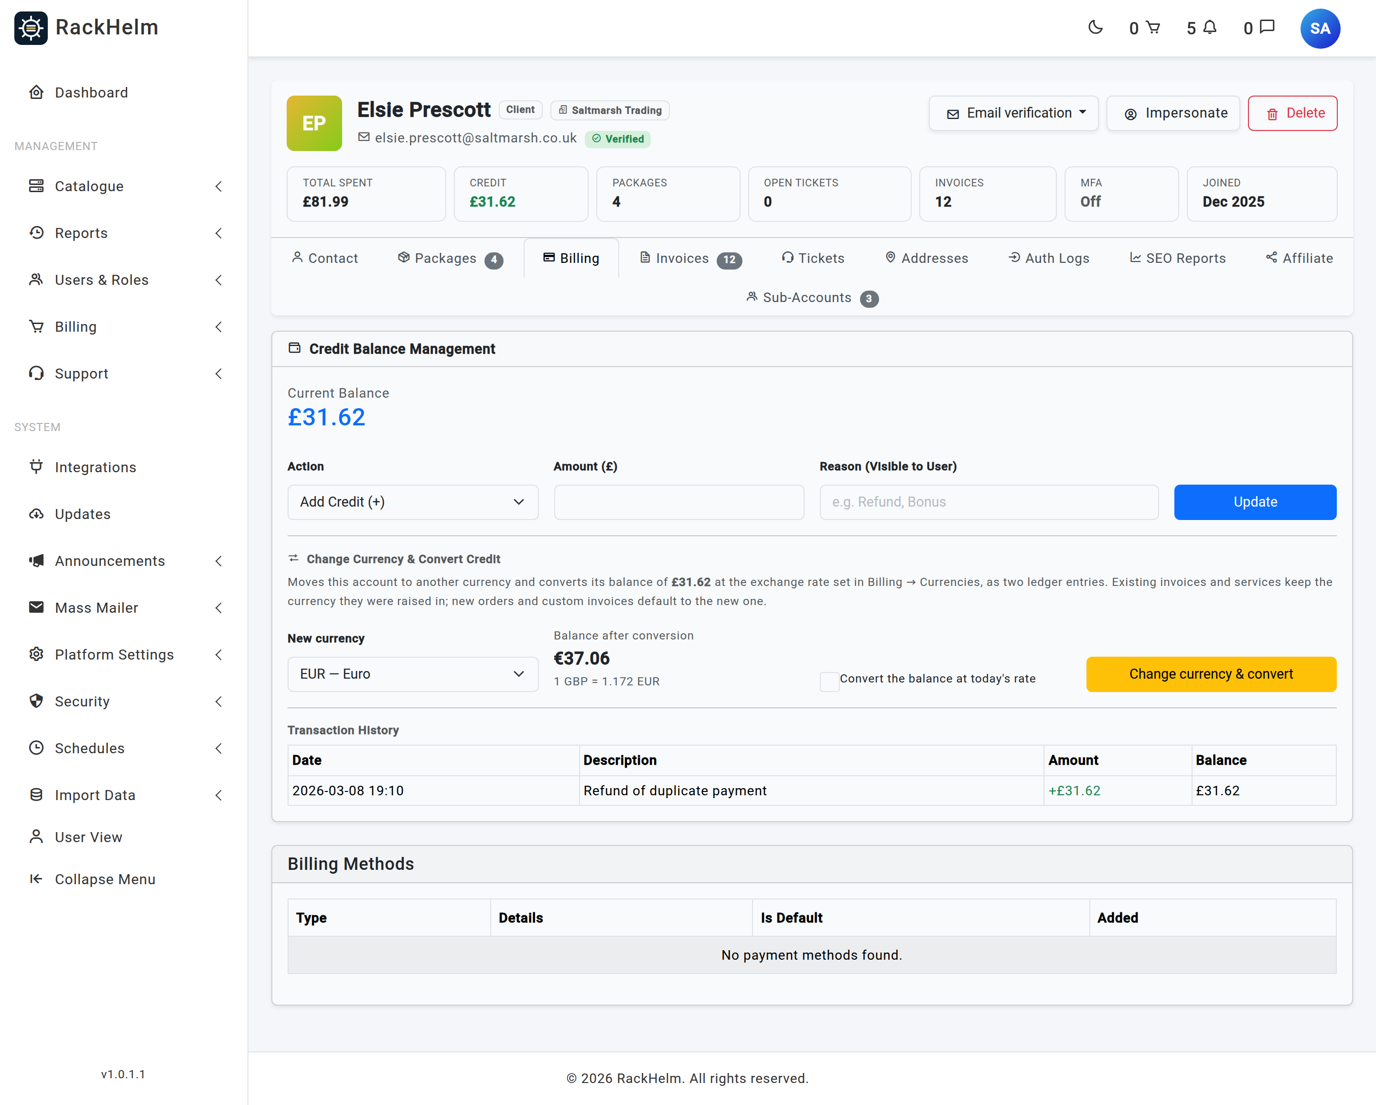Open notifications bell icon
Screen dimensions: 1376x1105
1210,27
